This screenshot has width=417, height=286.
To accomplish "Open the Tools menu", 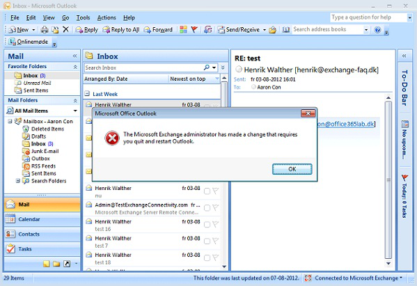I will [84, 18].
